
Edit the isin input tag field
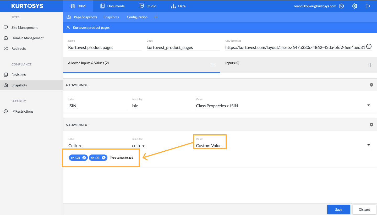click(161, 106)
